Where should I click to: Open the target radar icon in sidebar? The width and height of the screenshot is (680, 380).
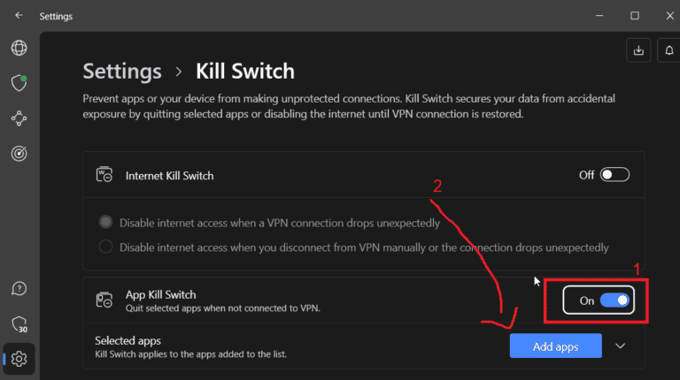point(19,153)
